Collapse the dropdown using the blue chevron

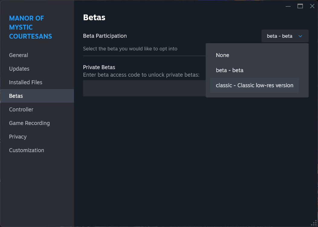(x=300, y=36)
